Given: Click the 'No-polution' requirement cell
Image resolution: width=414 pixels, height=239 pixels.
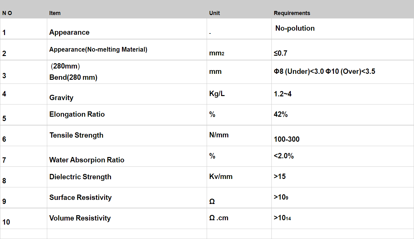Looking at the screenshot, I should tap(343, 29).
